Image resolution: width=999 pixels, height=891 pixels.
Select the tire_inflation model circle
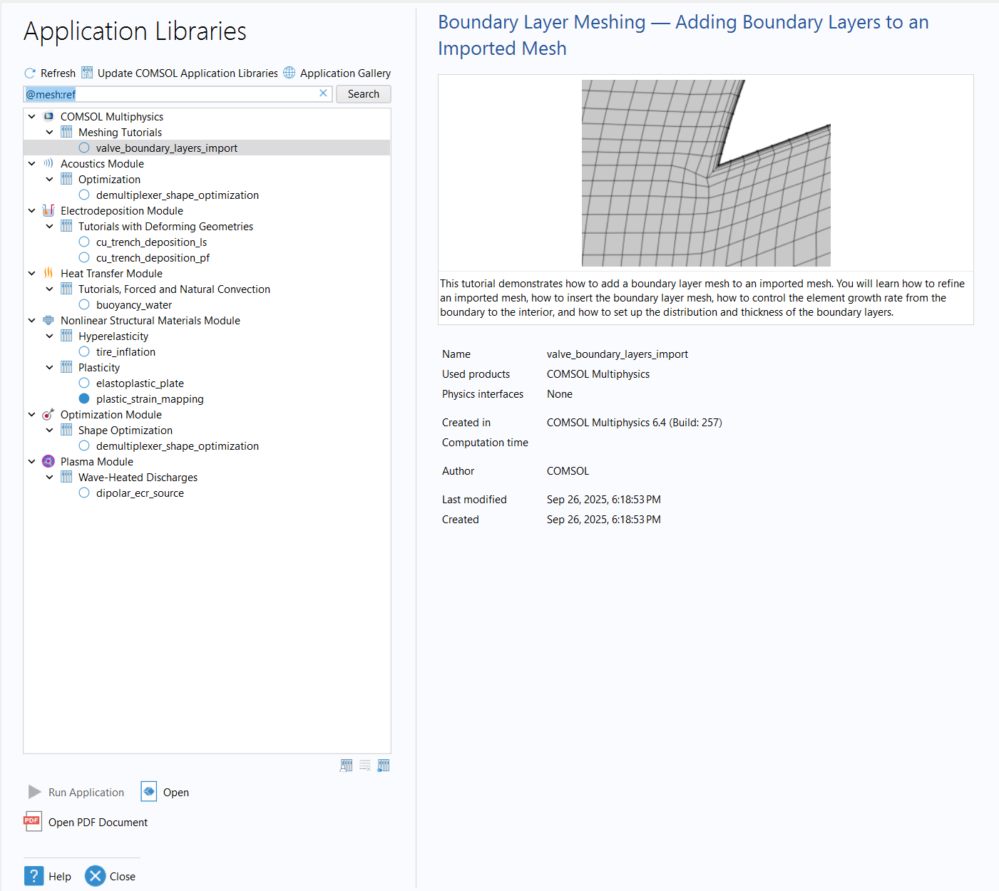84,351
